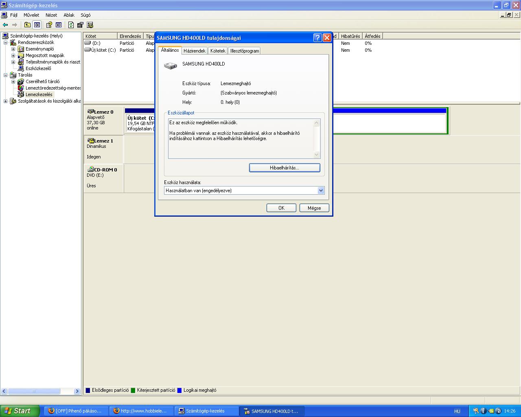
Task: Open the toolbar help icon with question mark
Action: click(x=49, y=25)
